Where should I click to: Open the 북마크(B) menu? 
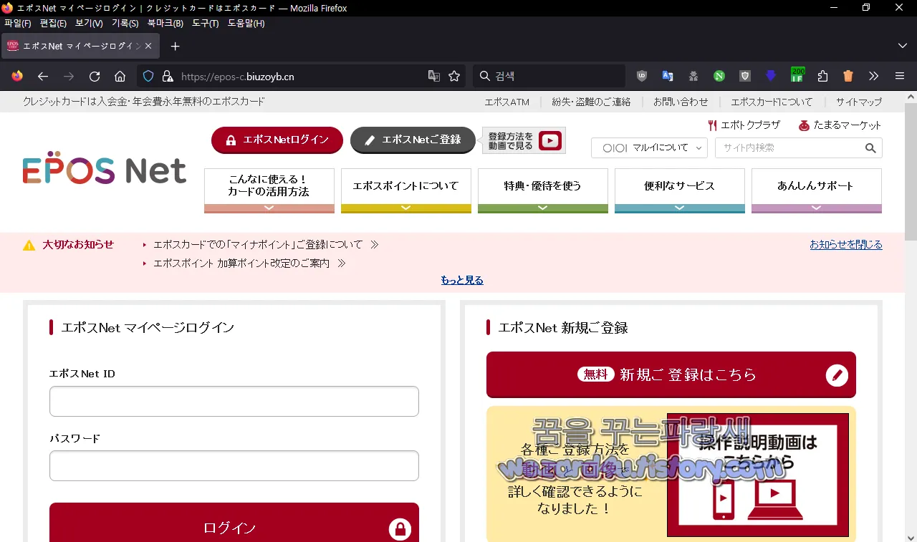tap(165, 24)
